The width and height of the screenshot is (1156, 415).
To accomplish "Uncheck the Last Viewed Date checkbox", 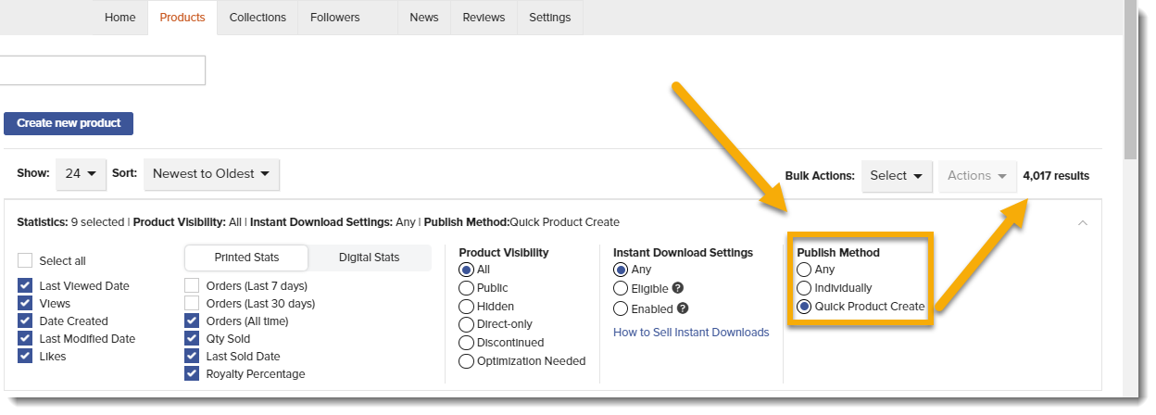I will point(25,286).
